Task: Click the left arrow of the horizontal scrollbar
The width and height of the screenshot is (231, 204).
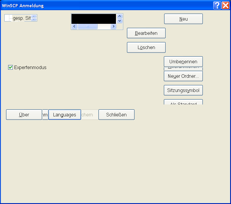Action: [74, 26]
